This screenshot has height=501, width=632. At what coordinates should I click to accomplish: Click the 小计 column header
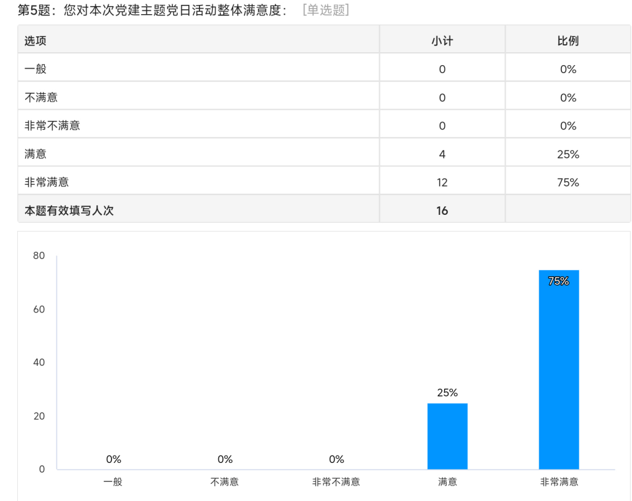pyautogui.click(x=442, y=41)
